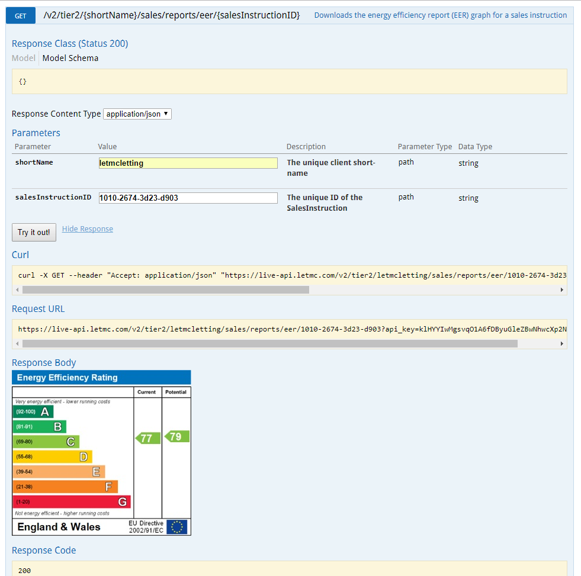Click the Curl section heading
Viewport: 581px width, 576px height.
pyautogui.click(x=20, y=255)
